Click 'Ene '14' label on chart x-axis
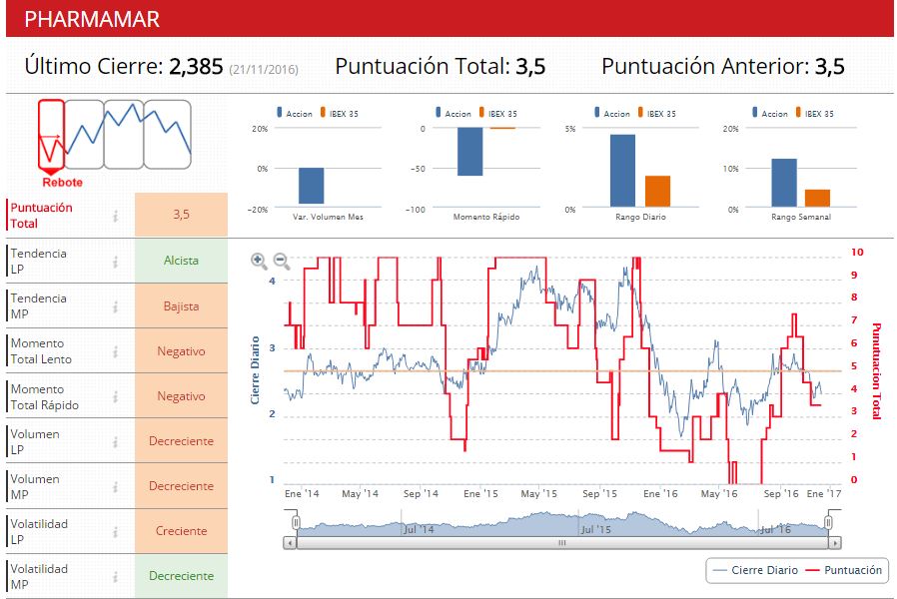 [302, 494]
